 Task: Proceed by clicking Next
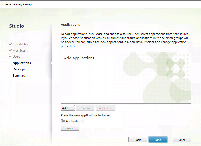click(x=158, y=140)
